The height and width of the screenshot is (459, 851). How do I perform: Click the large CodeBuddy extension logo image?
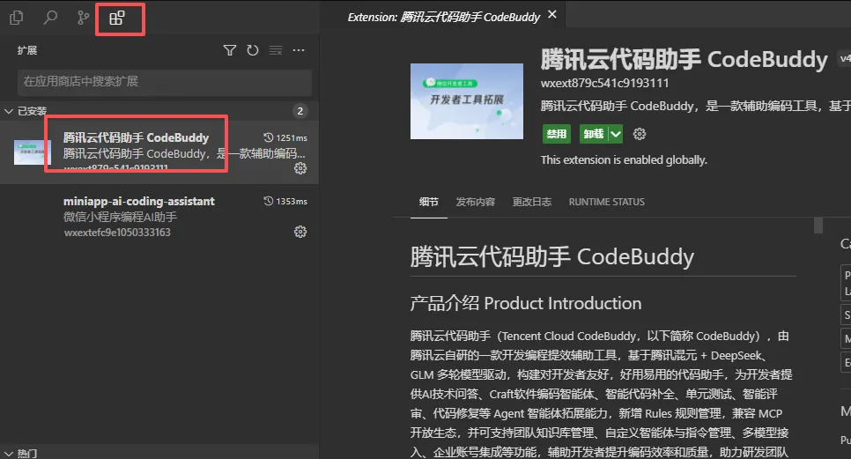click(467, 101)
